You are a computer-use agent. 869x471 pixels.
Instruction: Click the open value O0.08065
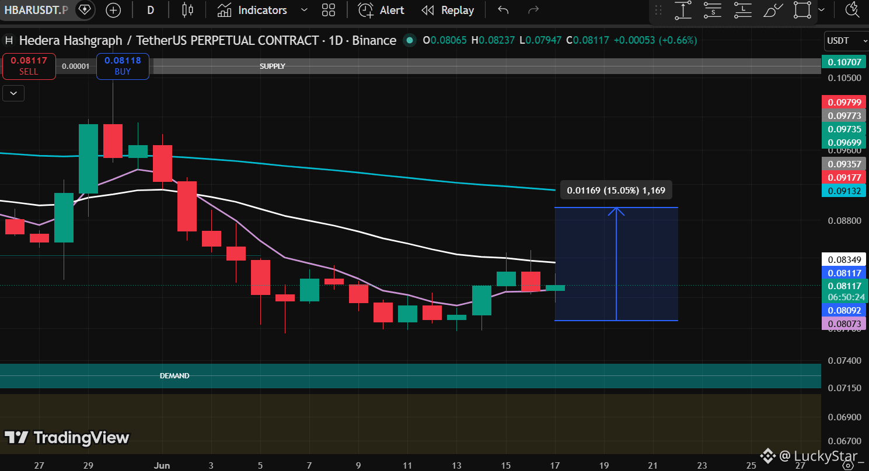(x=445, y=40)
